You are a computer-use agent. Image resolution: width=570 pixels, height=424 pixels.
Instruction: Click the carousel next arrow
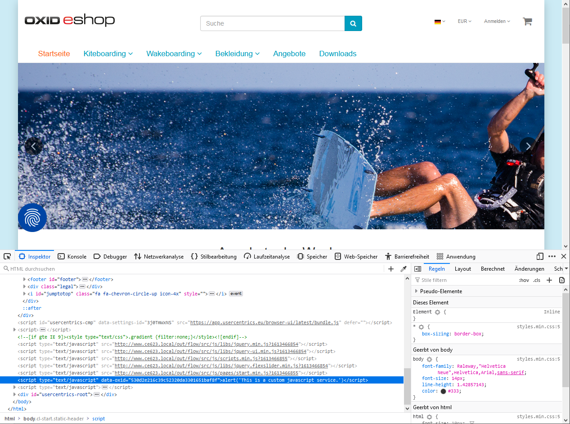click(x=528, y=146)
